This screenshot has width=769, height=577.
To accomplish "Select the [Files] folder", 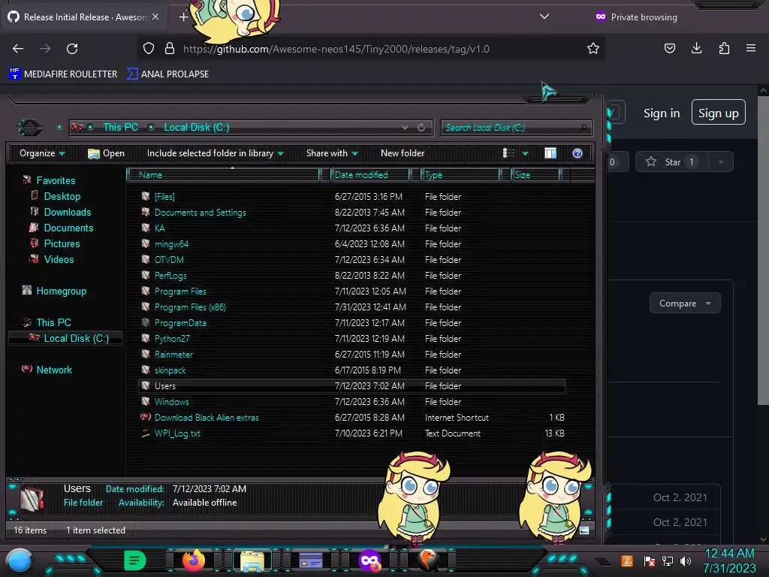I will [x=164, y=197].
